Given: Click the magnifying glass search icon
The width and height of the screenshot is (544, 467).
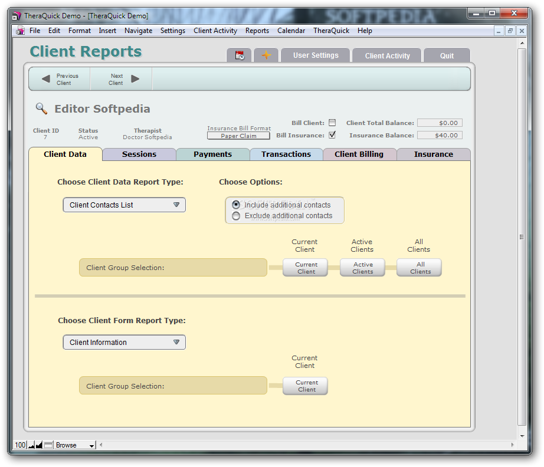Looking at the screenshot, I should point(41,108).
